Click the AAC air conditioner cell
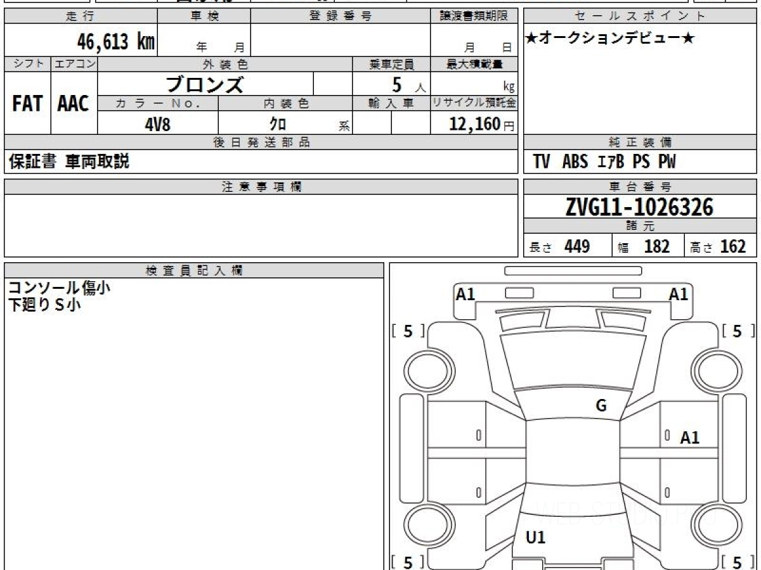Screen dimensions: 761x570 (x=74, y=103)
